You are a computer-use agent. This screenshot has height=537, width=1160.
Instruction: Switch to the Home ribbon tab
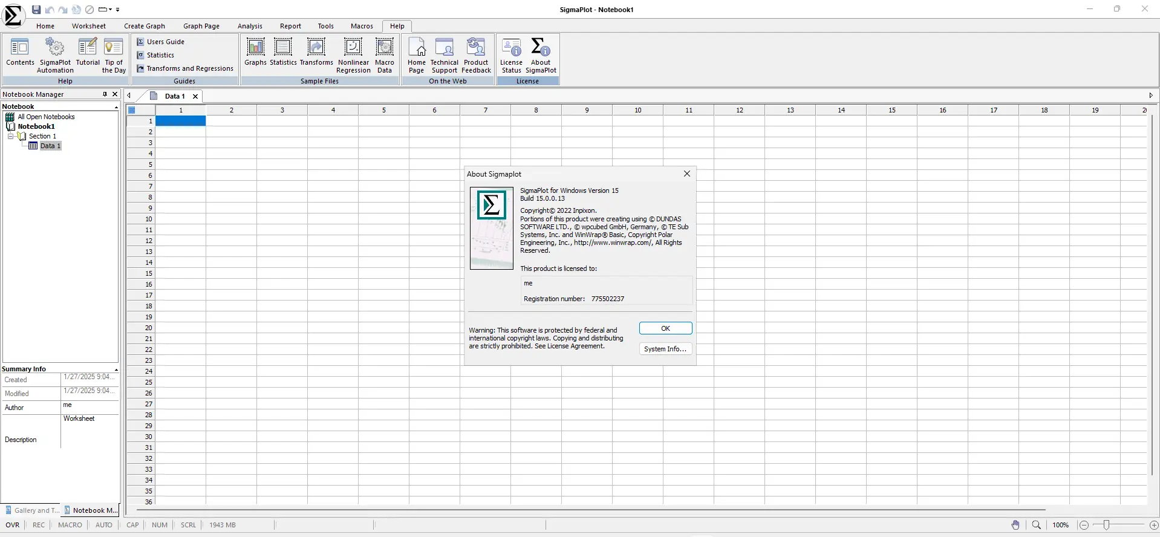coord(45,26)
